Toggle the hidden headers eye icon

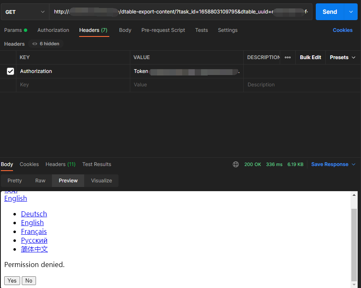coord(35,44)
